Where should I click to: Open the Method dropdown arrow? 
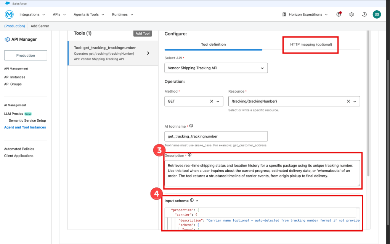pyautogui.click(x=218, y=101)
